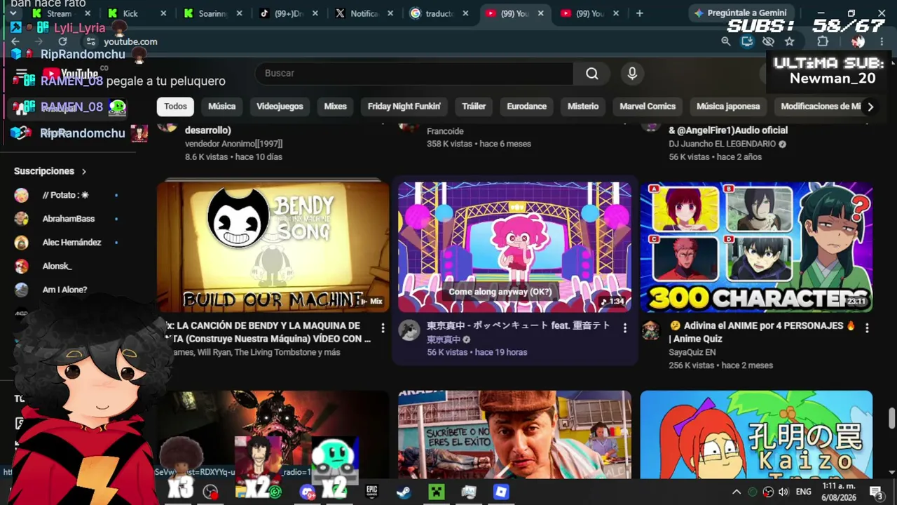
Task: Go back using the browser back arrow
Action: (15, 41)
